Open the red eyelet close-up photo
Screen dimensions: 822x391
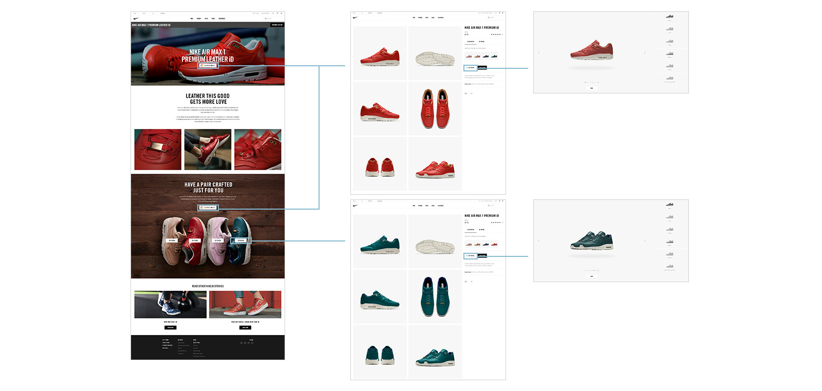(x=258, y=150)
